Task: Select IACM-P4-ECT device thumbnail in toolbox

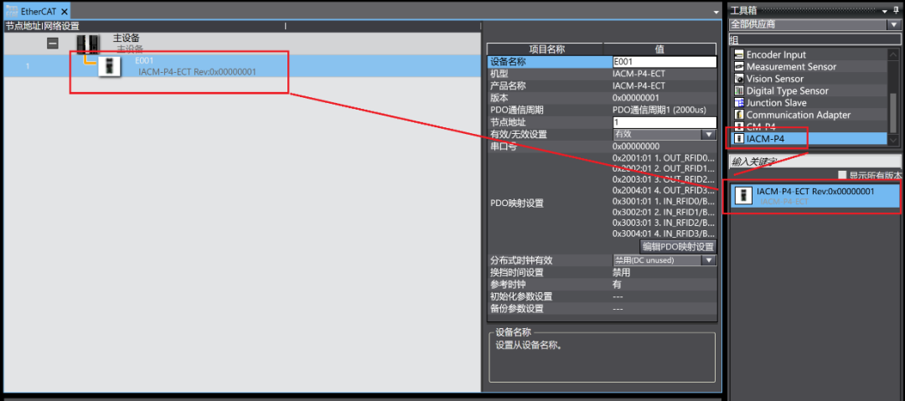Action: pos(742,196)
